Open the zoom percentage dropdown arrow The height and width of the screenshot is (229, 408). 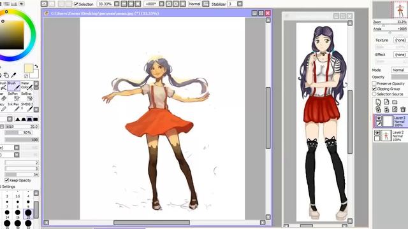pyautogui.click(x=117, y=4)
